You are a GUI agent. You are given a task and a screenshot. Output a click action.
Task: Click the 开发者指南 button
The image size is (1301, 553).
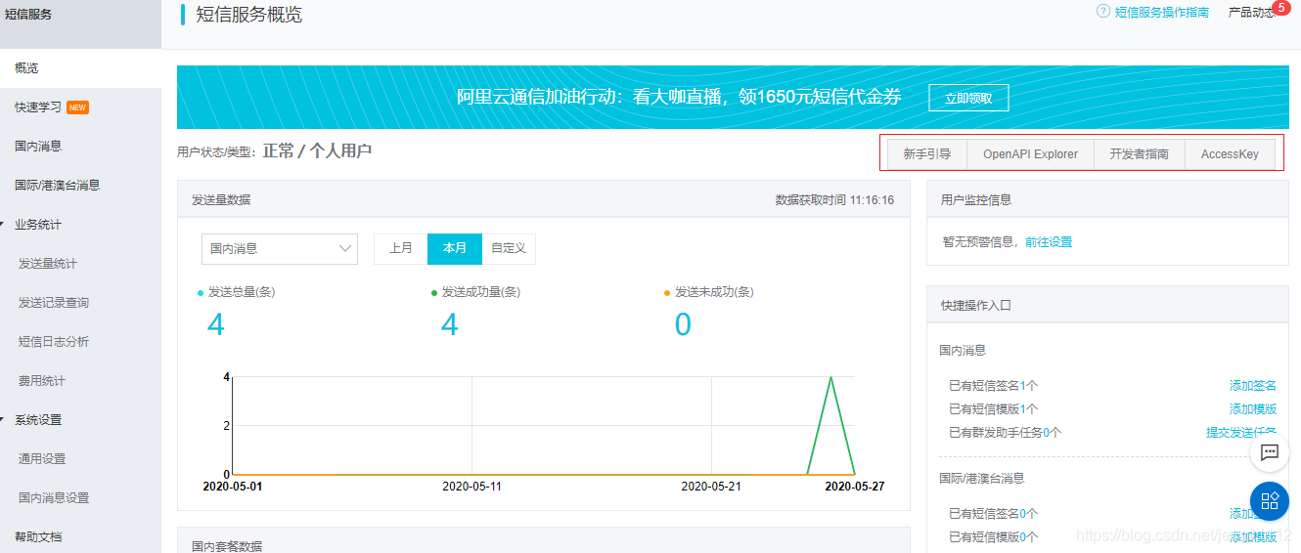(x=1140, y=154)
